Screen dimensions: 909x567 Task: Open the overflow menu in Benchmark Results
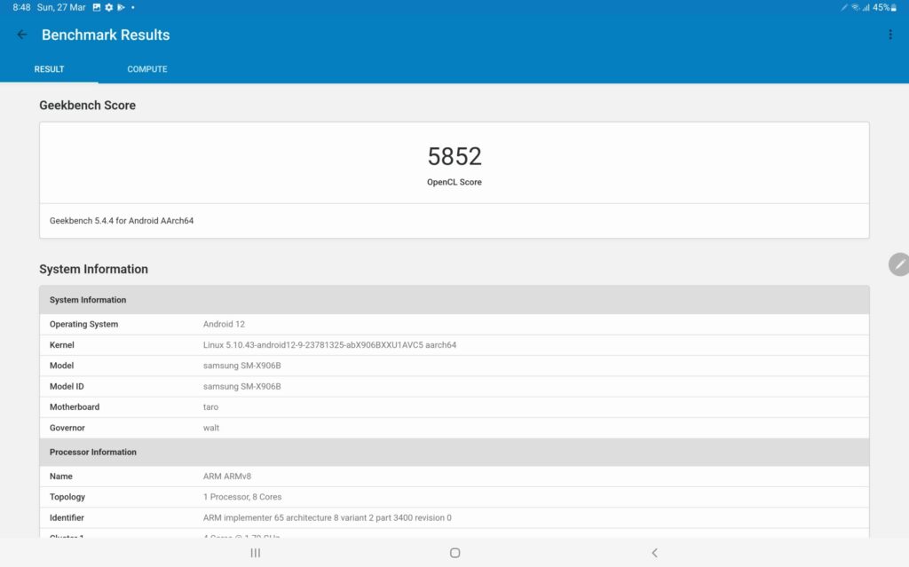890,34
